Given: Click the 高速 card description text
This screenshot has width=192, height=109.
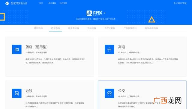Looking at the screenshot, I should 148,61.
